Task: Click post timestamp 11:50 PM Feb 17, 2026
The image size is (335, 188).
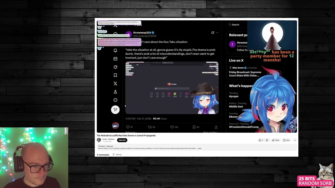Action: point(138,119)
